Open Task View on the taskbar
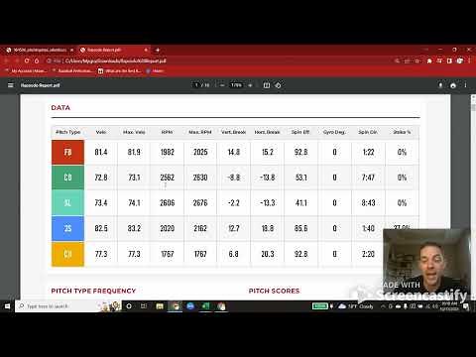The width and height of the screenshot is (476, 357). [144, 306]
